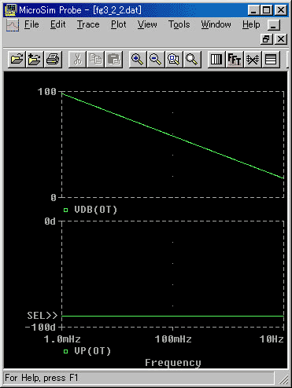Click the Zoom Fit magnifier icon
The height and width of the screenshot is (388, 292).
(x=192, y=59)
